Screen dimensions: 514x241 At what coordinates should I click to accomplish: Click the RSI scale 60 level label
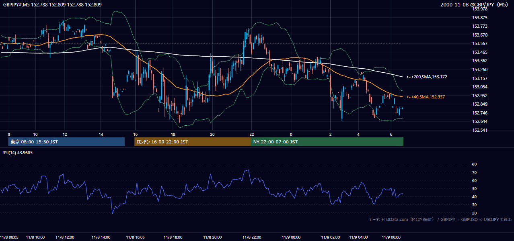[474, 180]
